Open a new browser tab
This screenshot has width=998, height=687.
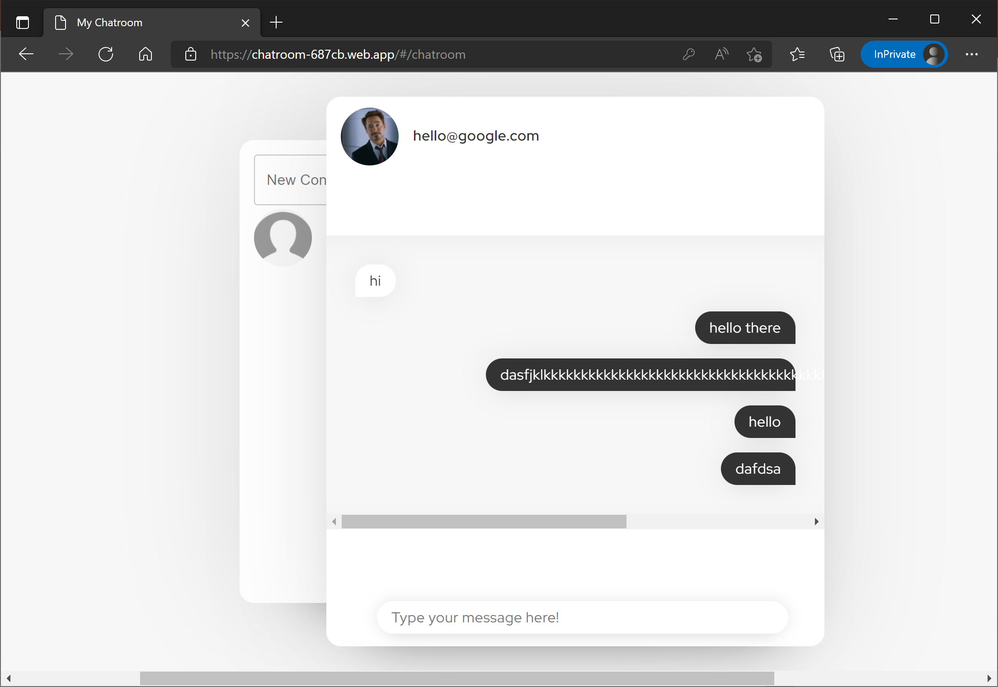point(276,22)
